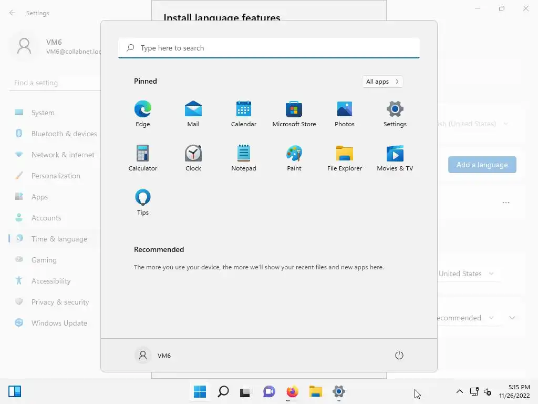This screenshot has height=404, width=538.
Task: Open Microsoft Store from Start menu
Action: click(x=294, y=114)
